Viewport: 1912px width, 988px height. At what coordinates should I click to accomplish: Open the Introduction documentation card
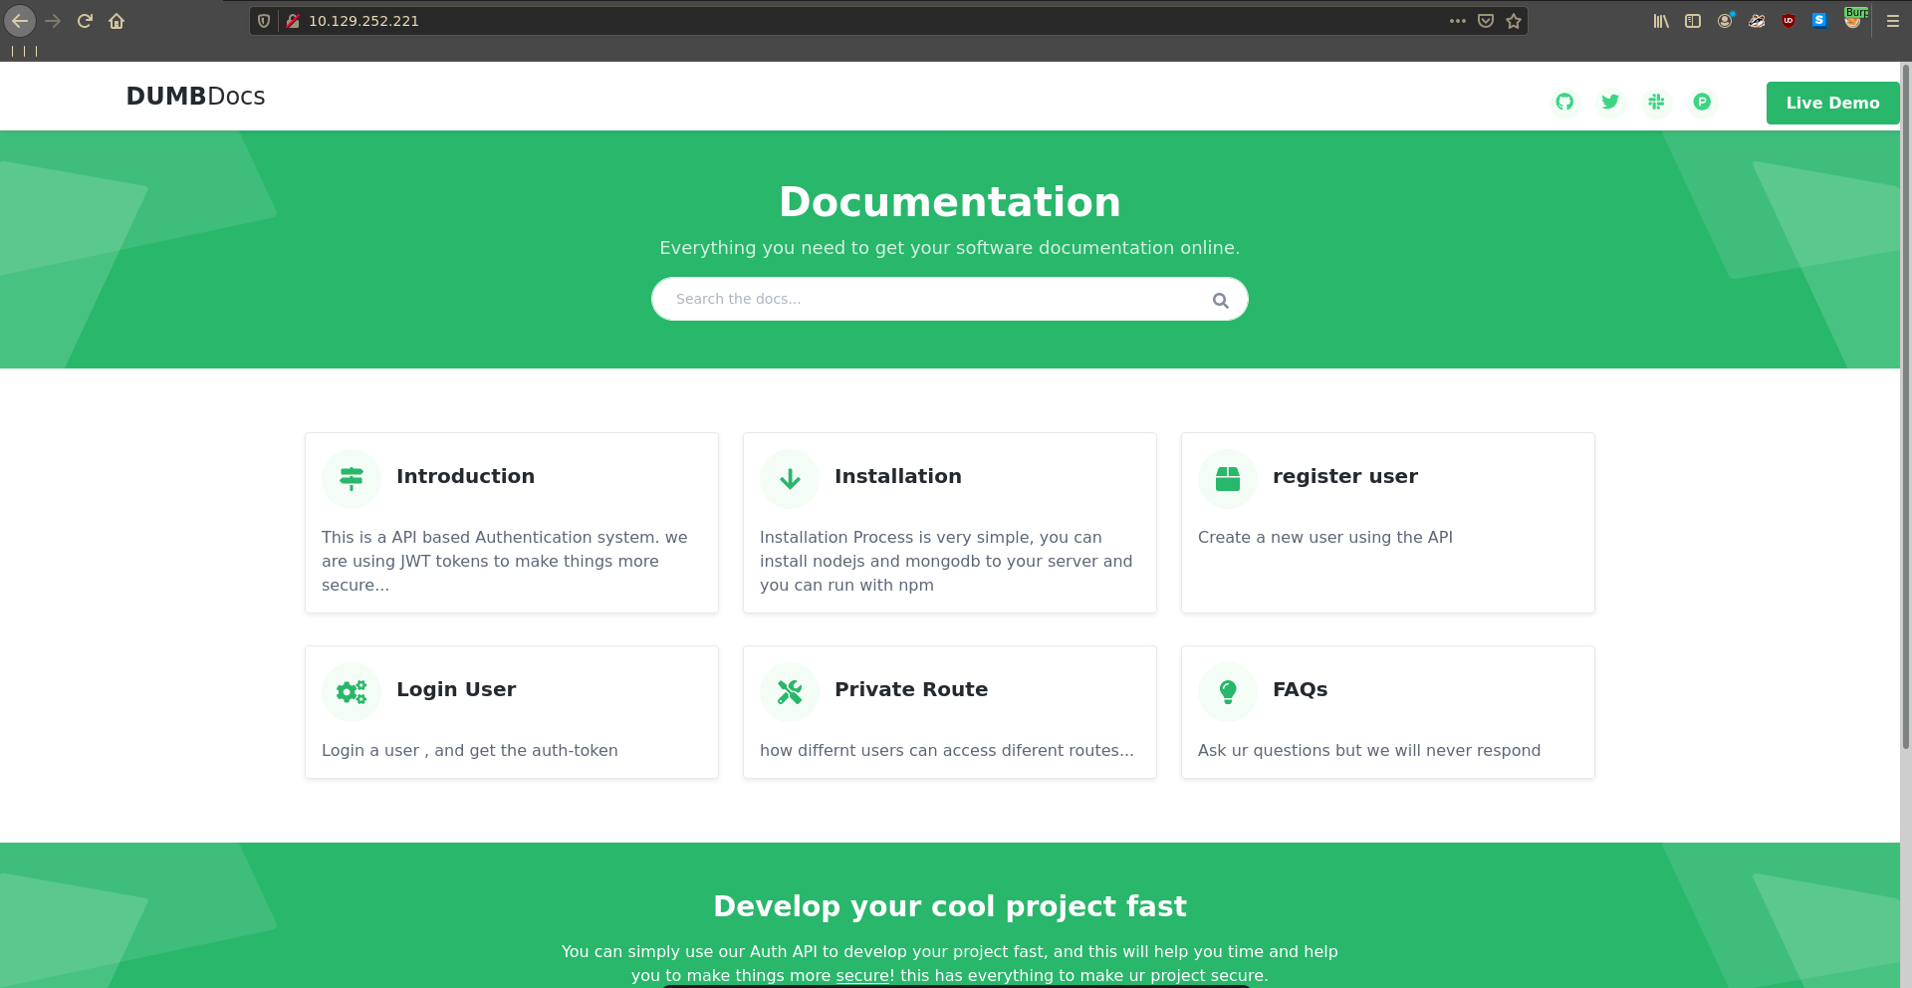coord(465,476)
